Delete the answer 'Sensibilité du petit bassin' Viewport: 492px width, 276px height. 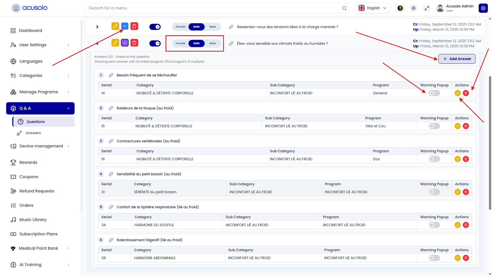466,192
